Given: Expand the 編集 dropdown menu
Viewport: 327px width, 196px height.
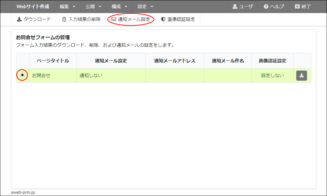Looking at the screenshot, I should 67,7.
